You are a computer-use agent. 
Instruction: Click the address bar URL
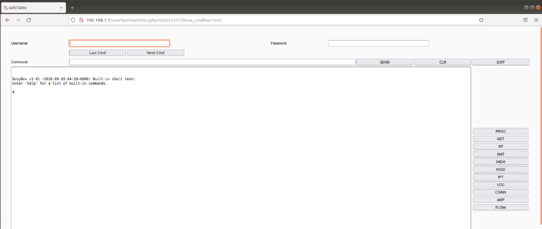(x=154, y=20)
